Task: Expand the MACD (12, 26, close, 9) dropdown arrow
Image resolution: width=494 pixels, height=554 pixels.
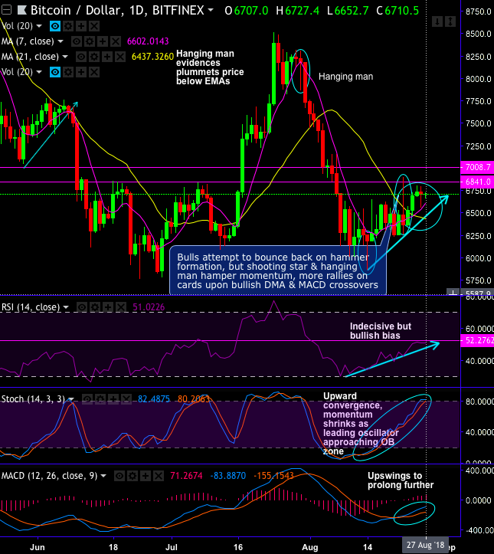Action: (103, 476)
